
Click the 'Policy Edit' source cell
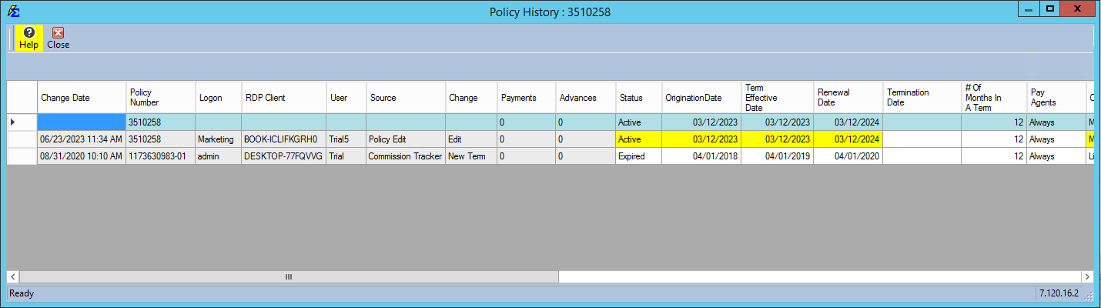pyautogui.click(x=406, y=139)
